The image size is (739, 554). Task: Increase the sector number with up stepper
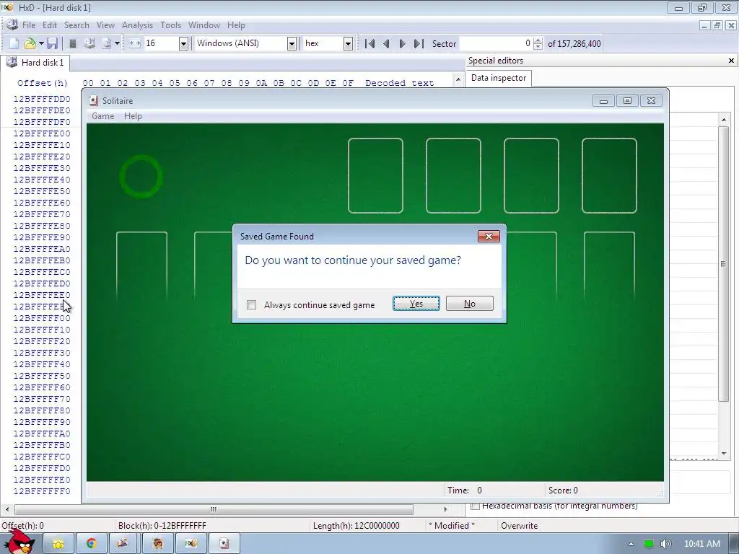[x=538, y=40]
